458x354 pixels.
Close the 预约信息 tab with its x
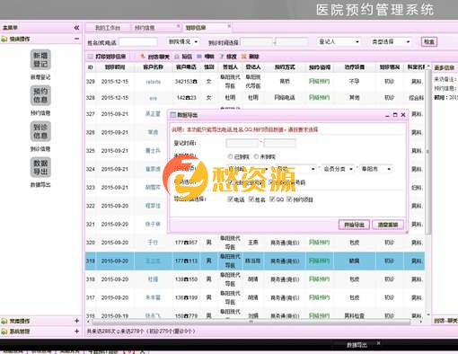coord(179,26)
